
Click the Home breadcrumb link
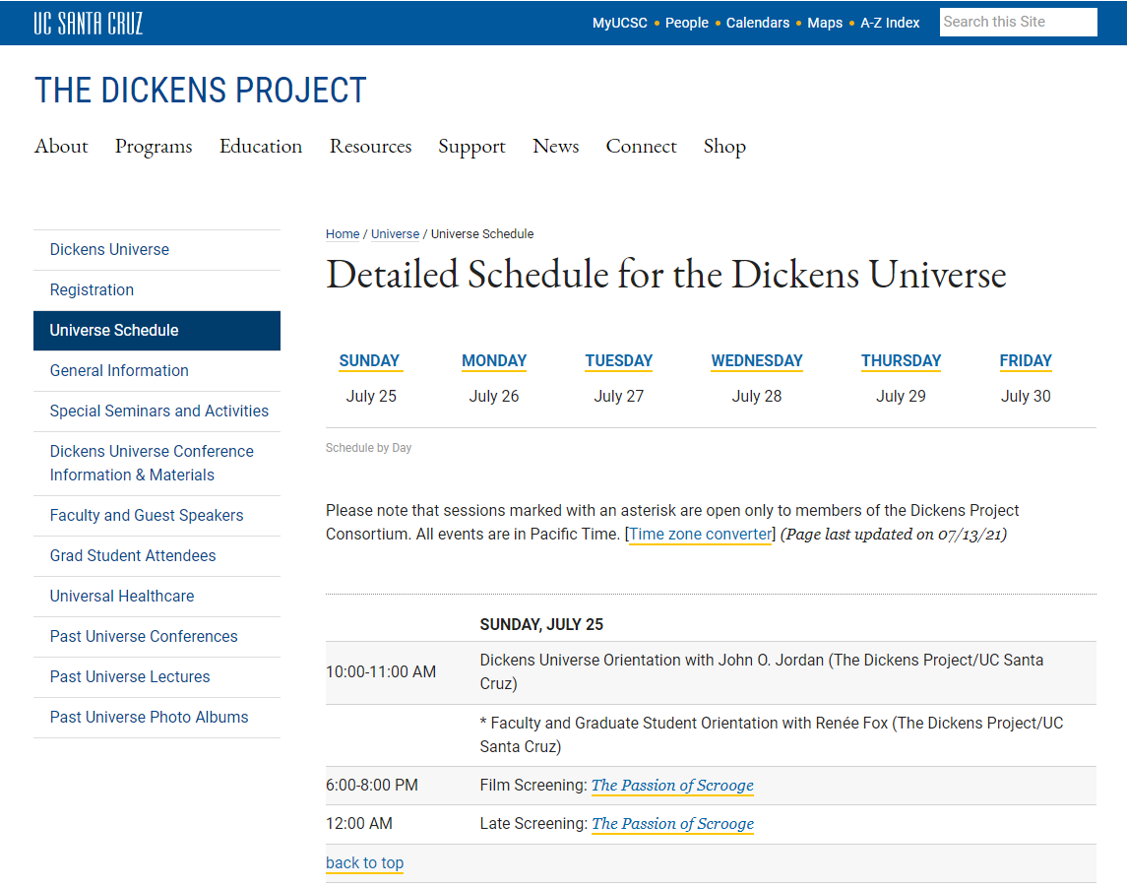(343, 234)
